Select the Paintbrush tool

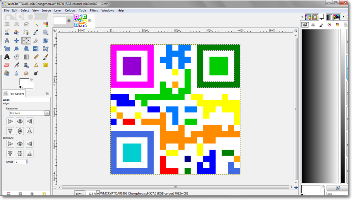coord(46,57)
